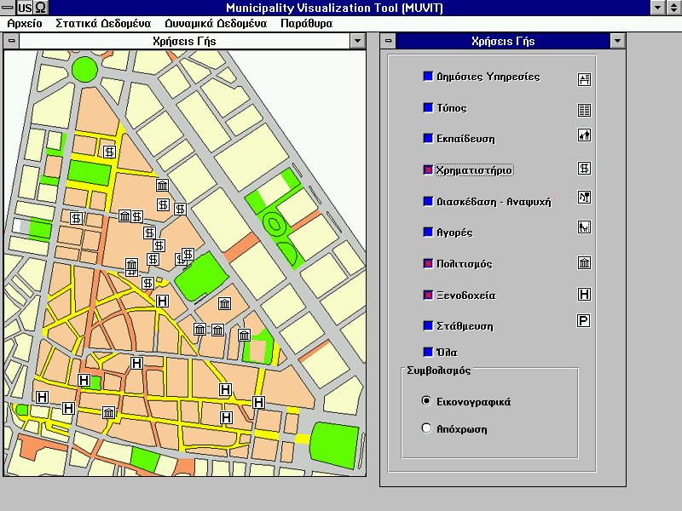682x511 pixels.
Task: Select the topmost hotel H icon on the map
Action: (x=162, y=301)
